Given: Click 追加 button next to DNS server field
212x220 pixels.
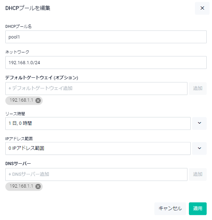Looking at the screenshot, I should 197,174.
